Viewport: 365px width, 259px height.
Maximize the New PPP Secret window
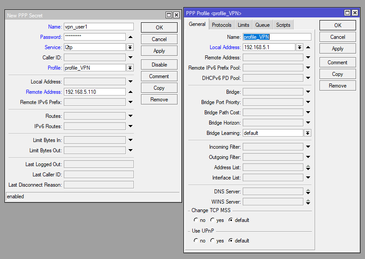169,15
